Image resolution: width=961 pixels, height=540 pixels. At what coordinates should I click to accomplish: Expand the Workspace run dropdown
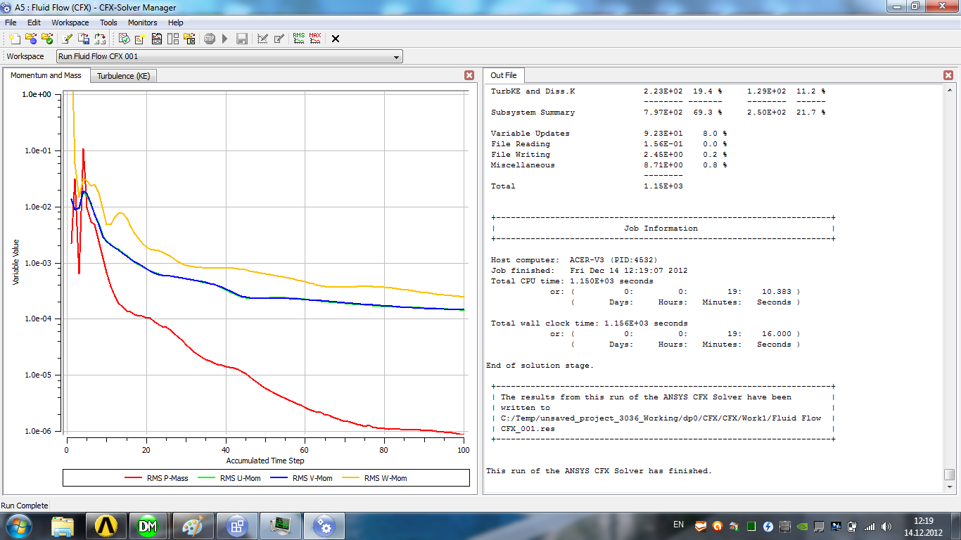pyautogui.click(x=396, y=56)
